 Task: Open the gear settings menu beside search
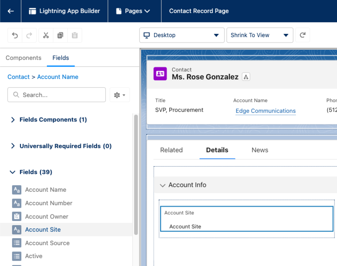click(120, 95)
